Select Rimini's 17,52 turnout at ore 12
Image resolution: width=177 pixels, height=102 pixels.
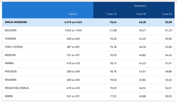(113, 96)
